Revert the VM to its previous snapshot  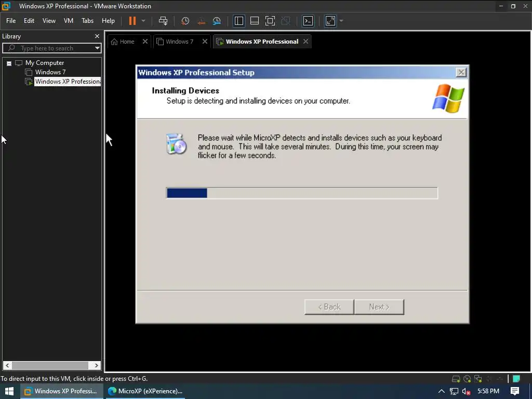(201, 21)
